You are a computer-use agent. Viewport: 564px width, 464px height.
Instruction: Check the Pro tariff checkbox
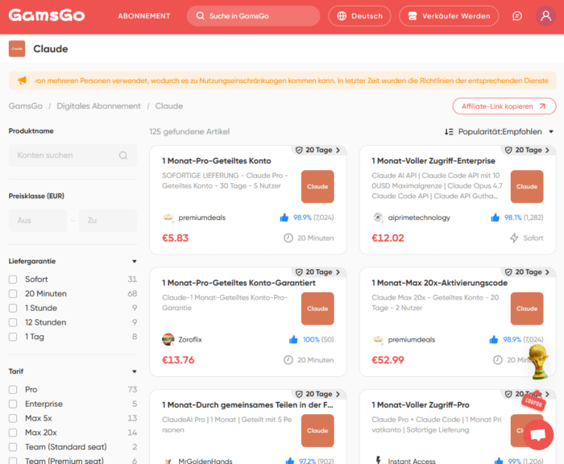pyautogui.click(x=13, y=390)
